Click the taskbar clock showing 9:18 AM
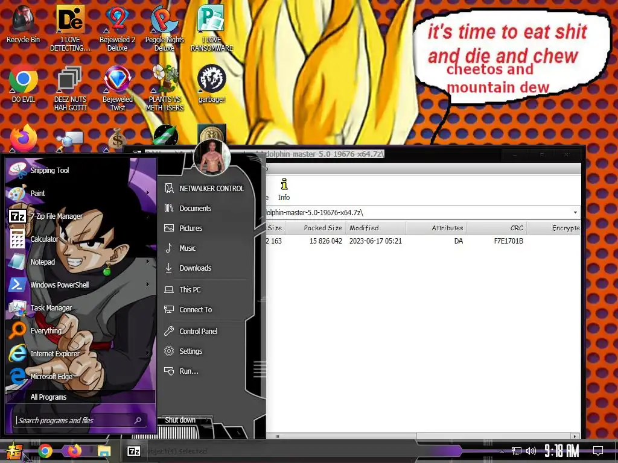 click(x=562, y=450)
